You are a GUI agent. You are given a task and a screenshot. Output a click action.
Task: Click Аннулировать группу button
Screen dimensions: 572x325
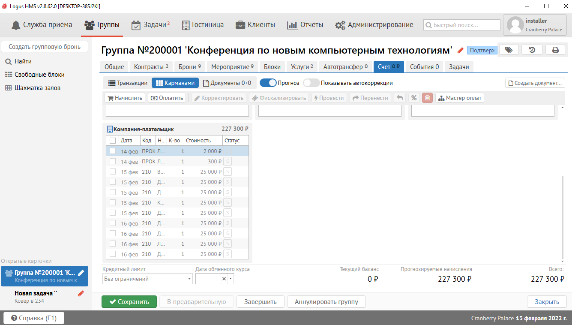[326, 301]
